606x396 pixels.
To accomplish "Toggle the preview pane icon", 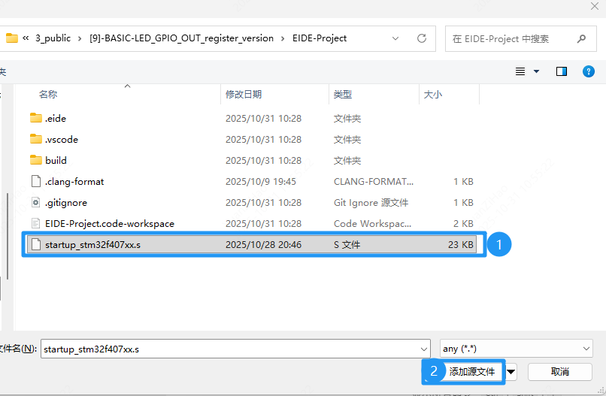I will pyautogui.click(x=561, y=71).
